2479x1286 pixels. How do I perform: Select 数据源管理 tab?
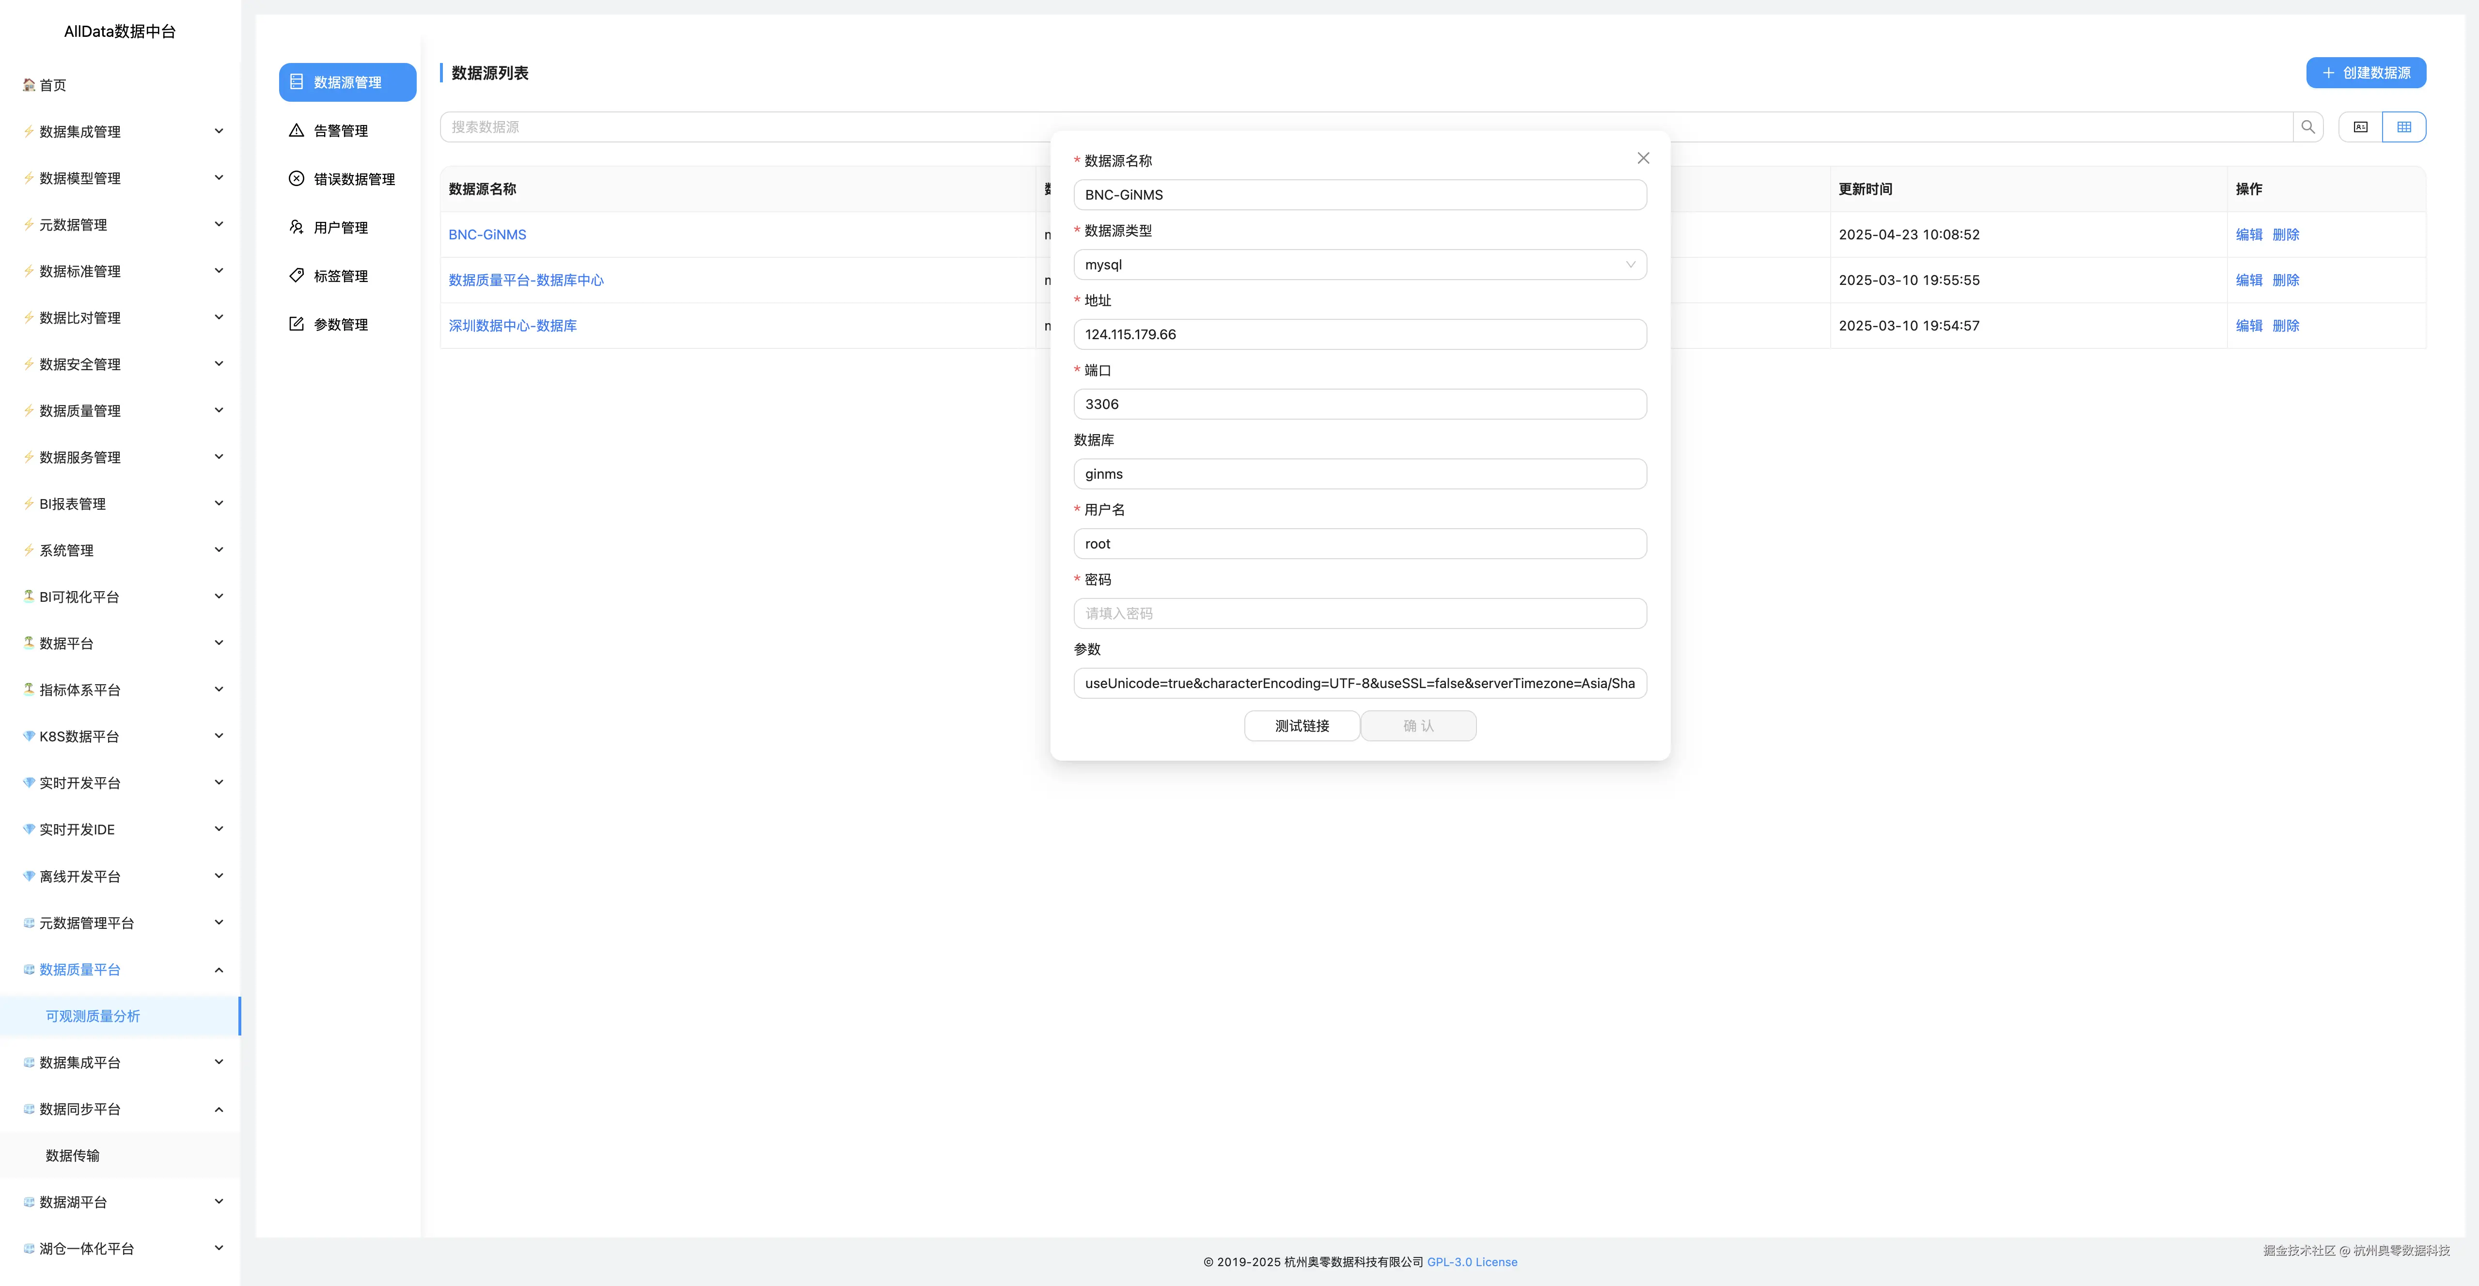[347, 83]
